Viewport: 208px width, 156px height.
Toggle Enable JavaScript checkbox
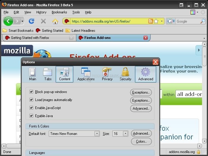[31, 108]
